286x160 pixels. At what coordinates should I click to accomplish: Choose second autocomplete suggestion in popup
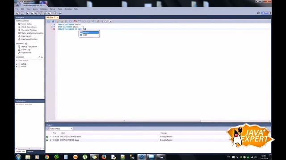tap(89, 35)
